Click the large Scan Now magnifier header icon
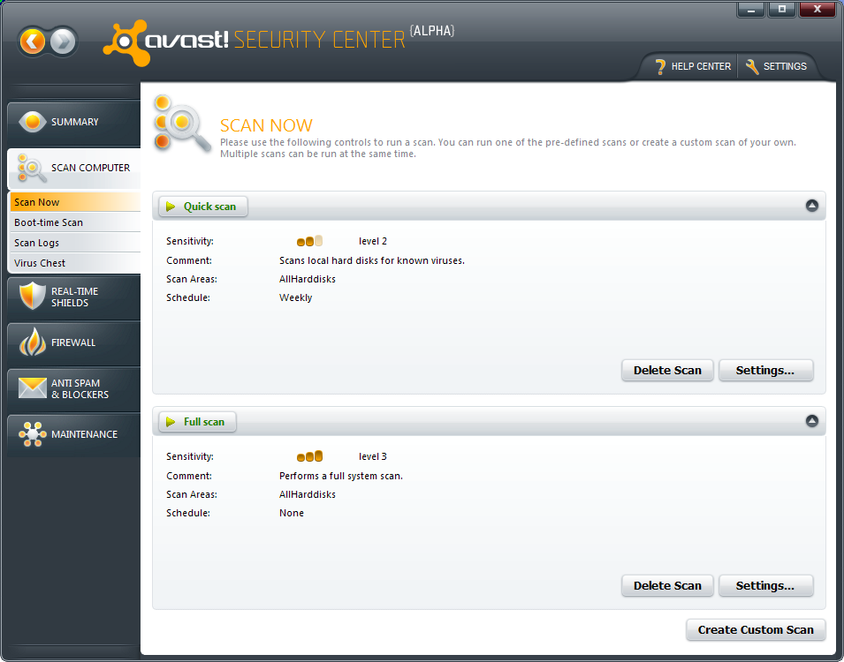 click(181, 124)
